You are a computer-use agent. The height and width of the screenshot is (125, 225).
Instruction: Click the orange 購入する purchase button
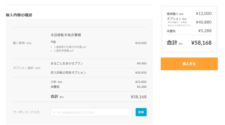coord(189,64)
